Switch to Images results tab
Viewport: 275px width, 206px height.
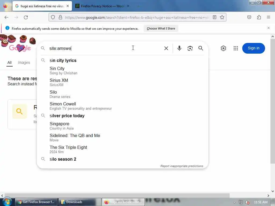[24, 62]
